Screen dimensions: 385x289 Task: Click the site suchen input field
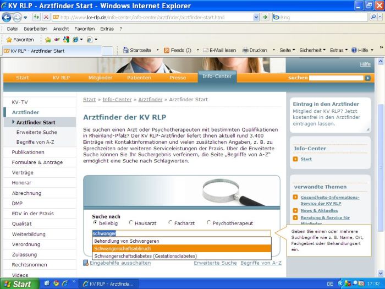coord(336,78)
